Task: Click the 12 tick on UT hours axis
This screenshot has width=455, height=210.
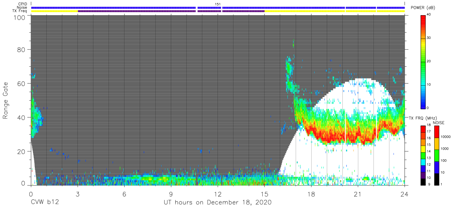Action: click(217, 193)
